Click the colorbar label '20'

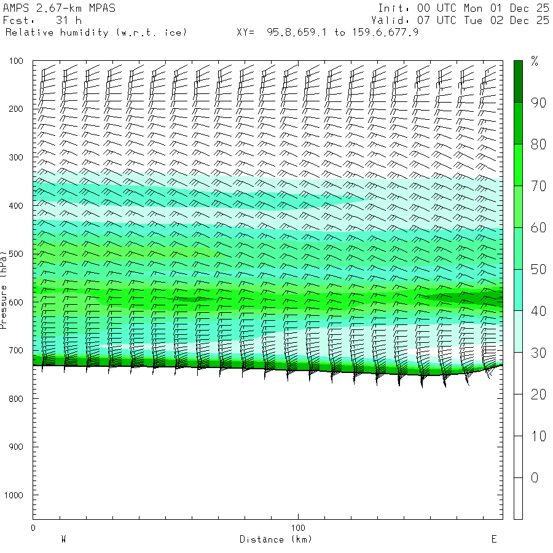tap(538, 394)
